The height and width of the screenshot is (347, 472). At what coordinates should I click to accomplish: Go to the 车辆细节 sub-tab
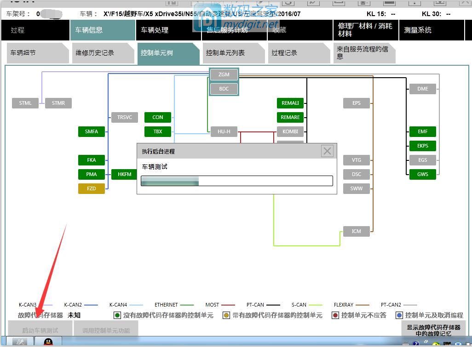[23, 53]
